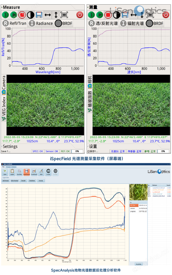
Task: Start a single measurement in Chinese 测量 panel
Action: (91, 15)
